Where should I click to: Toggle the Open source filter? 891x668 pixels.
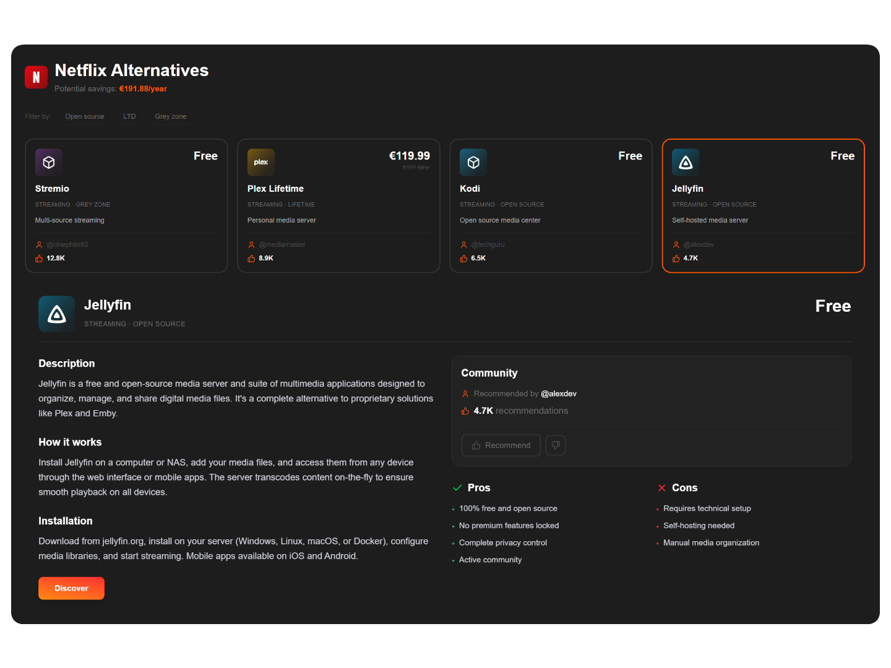tap(85, 116)
